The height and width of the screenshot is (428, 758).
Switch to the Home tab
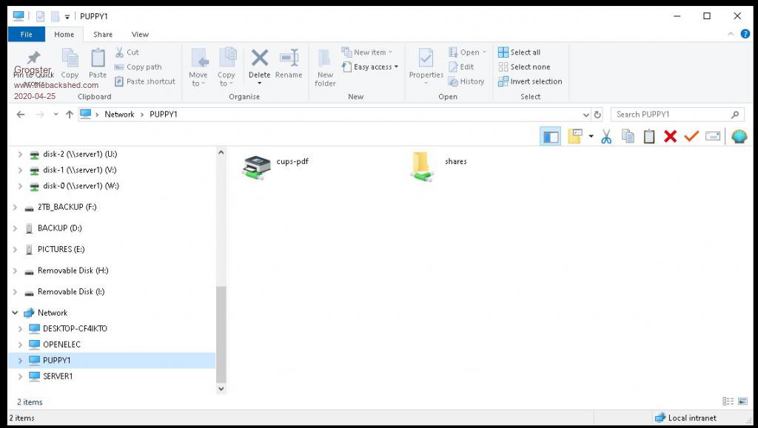pyautogui.click(x=64, y=34)
